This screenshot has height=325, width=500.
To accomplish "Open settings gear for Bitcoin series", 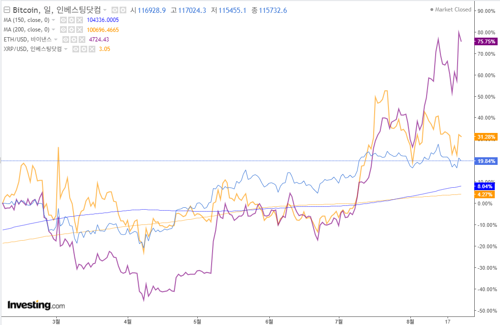I will click(123, 10).
